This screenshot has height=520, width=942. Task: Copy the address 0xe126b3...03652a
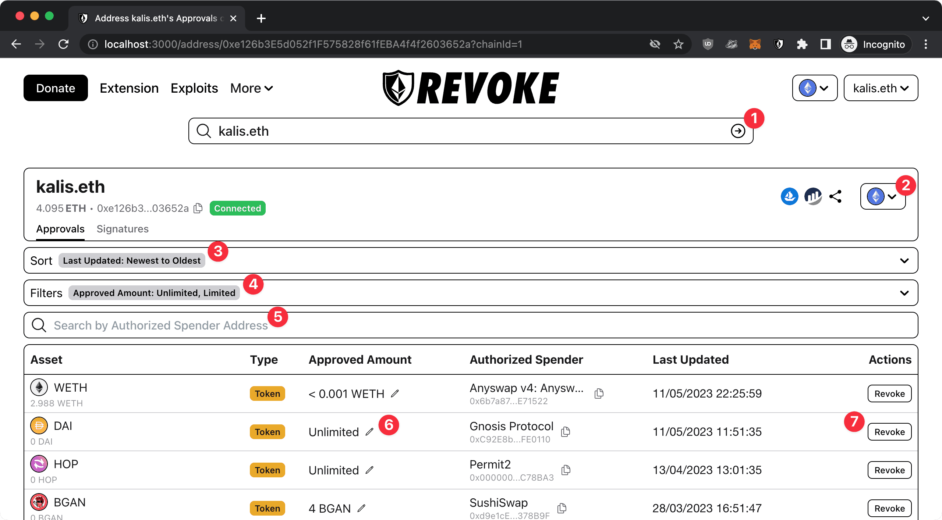pos(198,208)
